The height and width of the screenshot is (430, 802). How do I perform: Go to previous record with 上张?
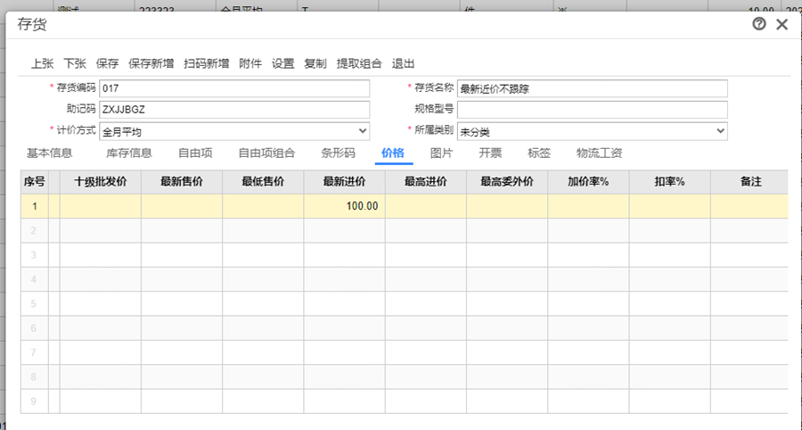pyautogui.click(x=42, y=63)
